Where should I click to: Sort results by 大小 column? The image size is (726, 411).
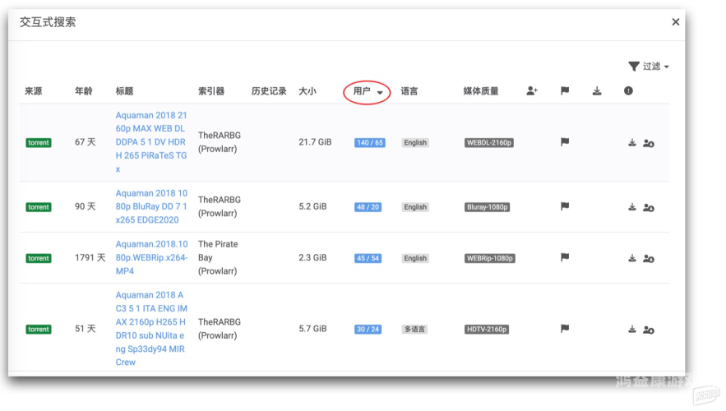point(307,91)
